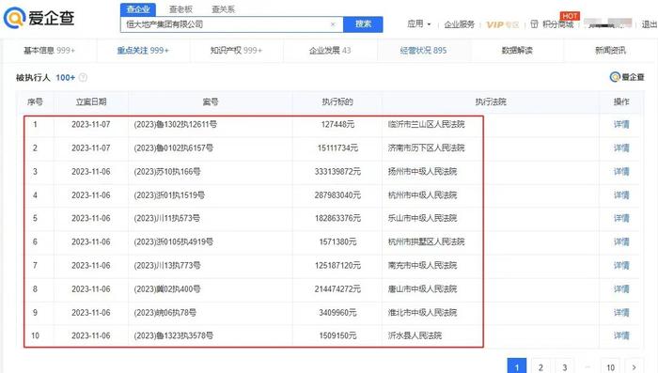Click court name 南充市中级人民法院
This screenshot has width=658, height=373.
[x=422, y=265]
